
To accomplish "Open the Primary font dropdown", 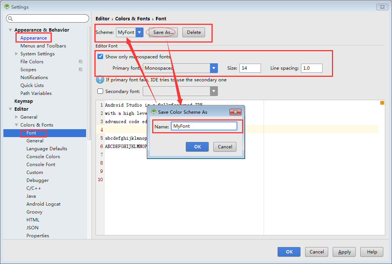I will pos(214,68).
